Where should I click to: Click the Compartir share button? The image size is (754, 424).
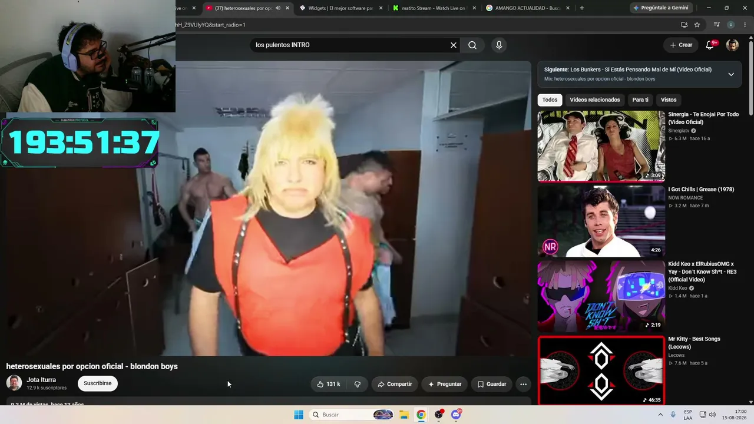395,384
